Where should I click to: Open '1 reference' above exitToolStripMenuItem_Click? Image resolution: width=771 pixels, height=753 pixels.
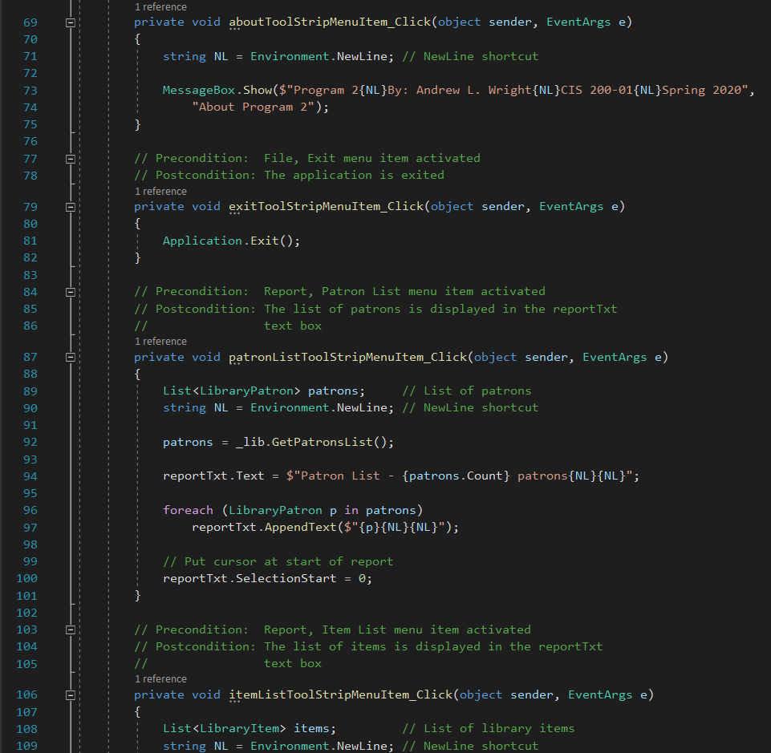click(160, 192)
